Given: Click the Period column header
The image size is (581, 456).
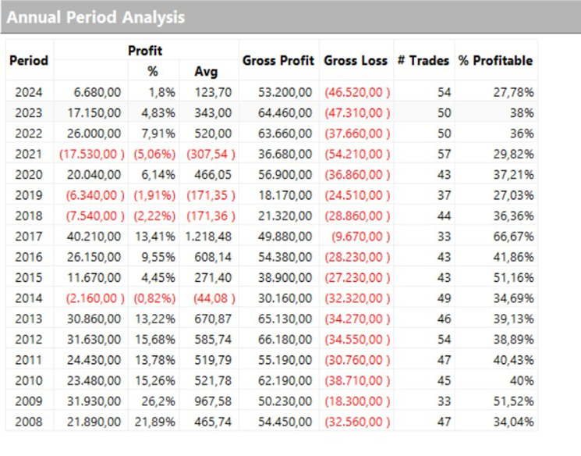Looking at the screenshot, I should point(29,60).
